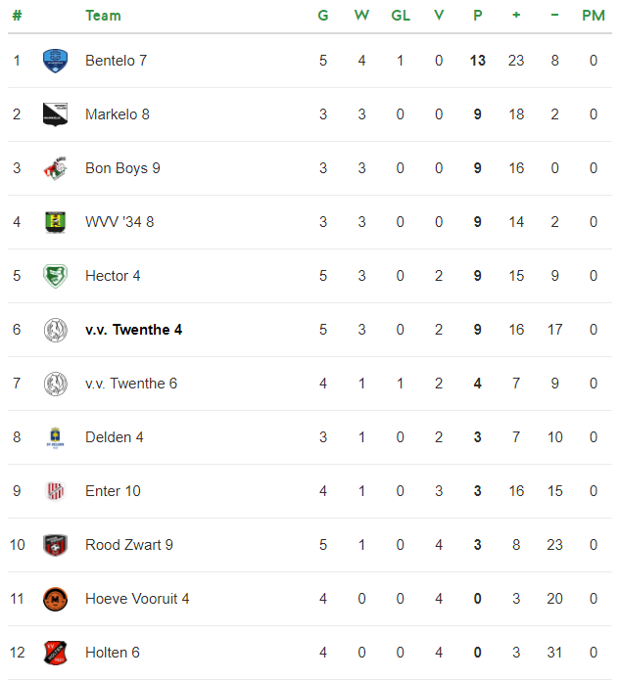Click the WVV '34 8 club badge
This screenshot has width=620, height=680.
pyautogui.click(x=55, y=222)
